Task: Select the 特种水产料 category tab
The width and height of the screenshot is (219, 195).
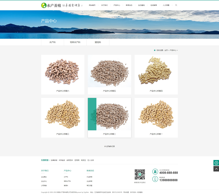Action: 75,42
